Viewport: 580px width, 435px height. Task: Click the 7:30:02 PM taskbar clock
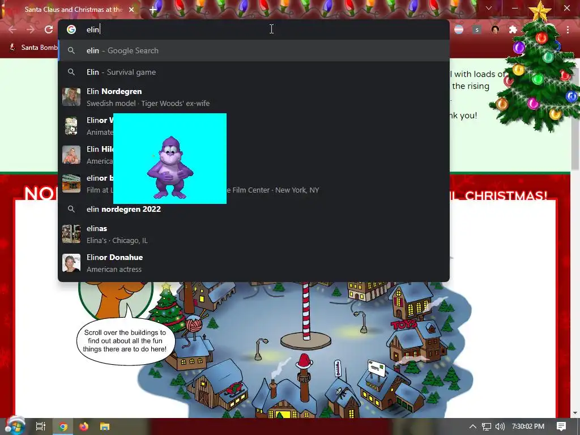528,427
